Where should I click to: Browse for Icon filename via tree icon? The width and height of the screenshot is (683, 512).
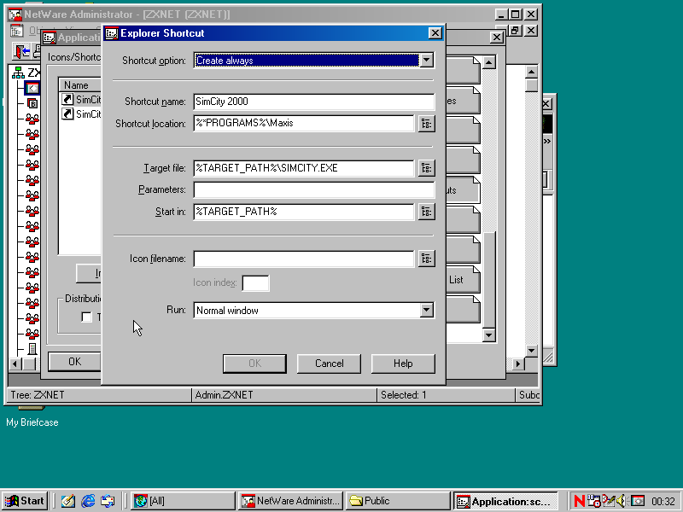pyautogui.click(x=426, y=259)
